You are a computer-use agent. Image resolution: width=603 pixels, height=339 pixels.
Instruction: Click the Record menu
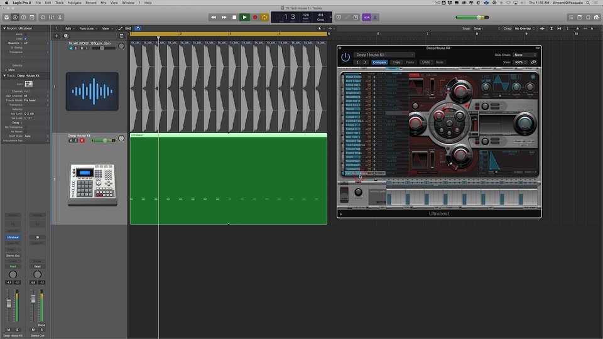coord(91,3)
